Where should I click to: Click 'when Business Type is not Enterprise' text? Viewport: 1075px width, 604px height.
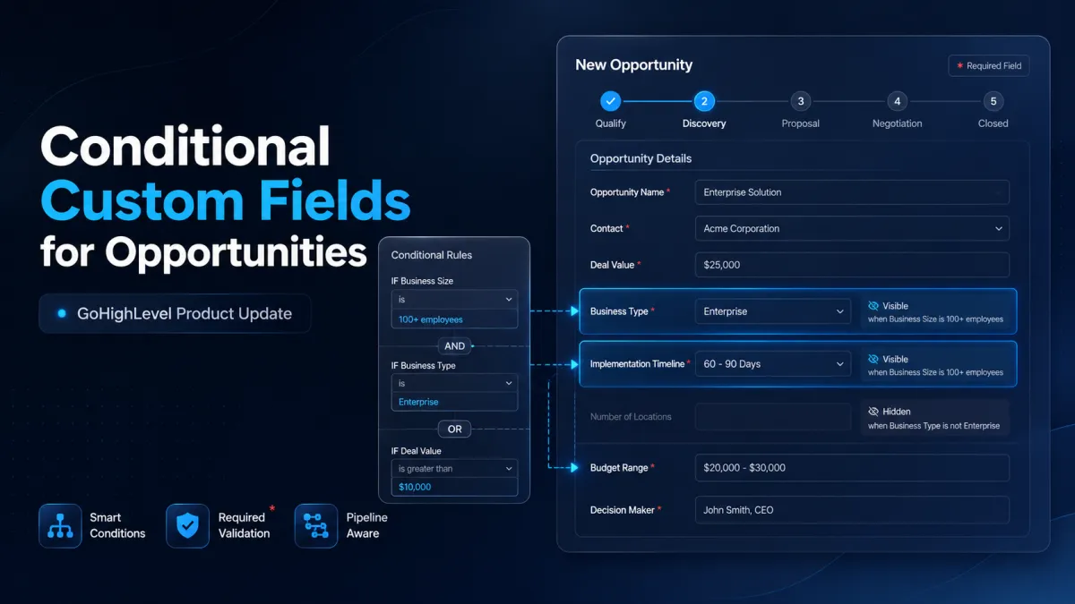click(933, 426)
